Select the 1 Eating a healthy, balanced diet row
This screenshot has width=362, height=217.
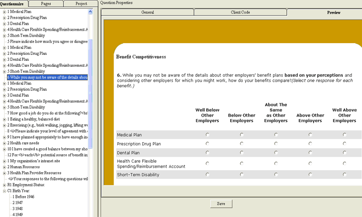tap(34, 119)
